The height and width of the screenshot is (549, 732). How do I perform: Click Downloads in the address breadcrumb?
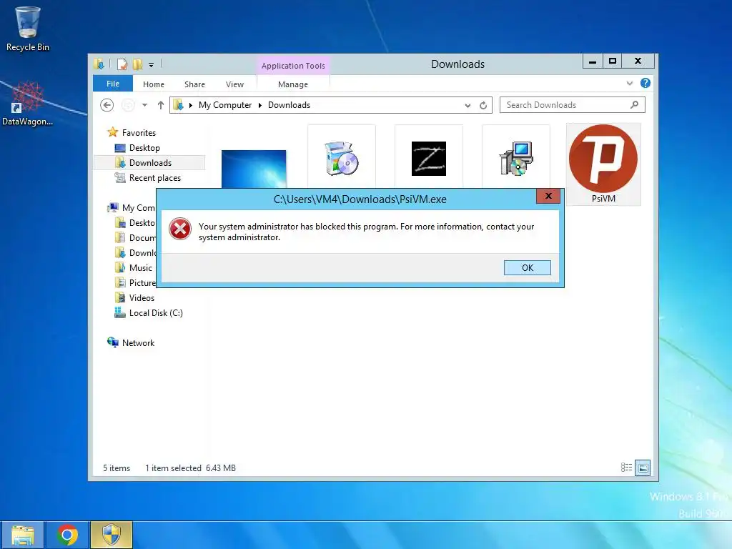coord(289,105)
